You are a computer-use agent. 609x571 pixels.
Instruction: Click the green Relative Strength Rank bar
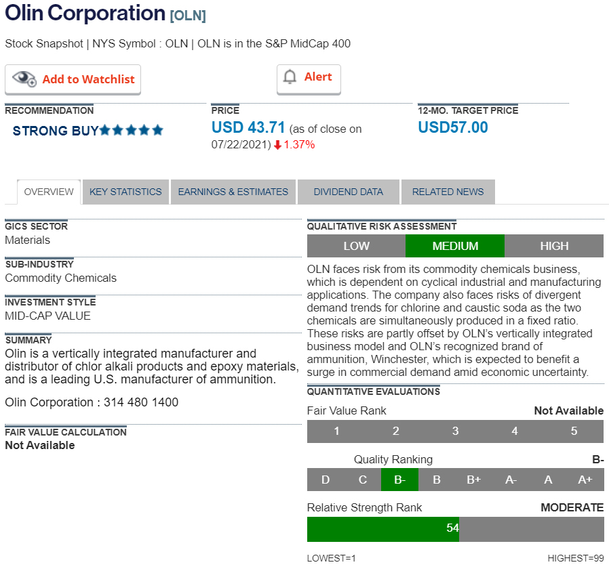(382, 529)
